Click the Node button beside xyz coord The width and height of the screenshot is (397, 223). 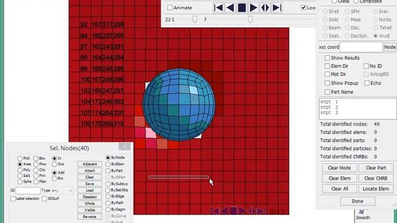point(390,47)
